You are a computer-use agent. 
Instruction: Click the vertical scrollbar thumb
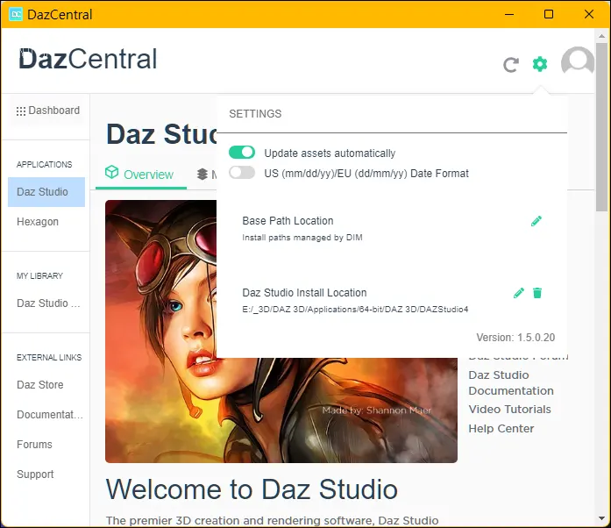(x=601, y=126)
